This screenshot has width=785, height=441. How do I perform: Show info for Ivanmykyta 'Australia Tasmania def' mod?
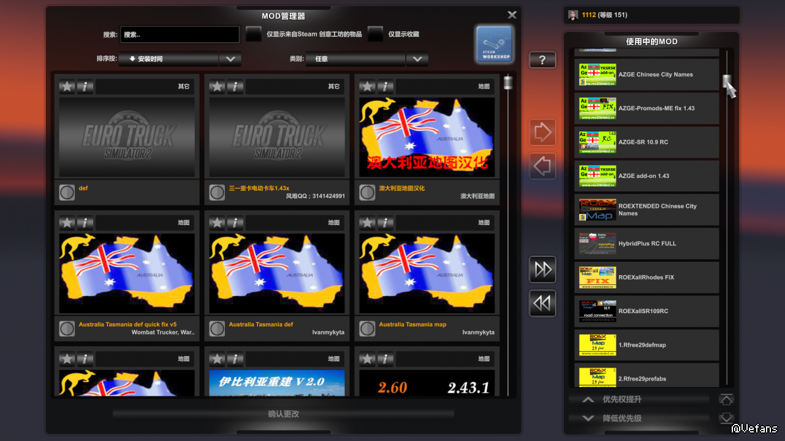pyautogui.click(x=235, y=223)
